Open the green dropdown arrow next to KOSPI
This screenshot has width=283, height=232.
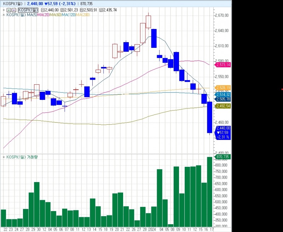[9, 10]
